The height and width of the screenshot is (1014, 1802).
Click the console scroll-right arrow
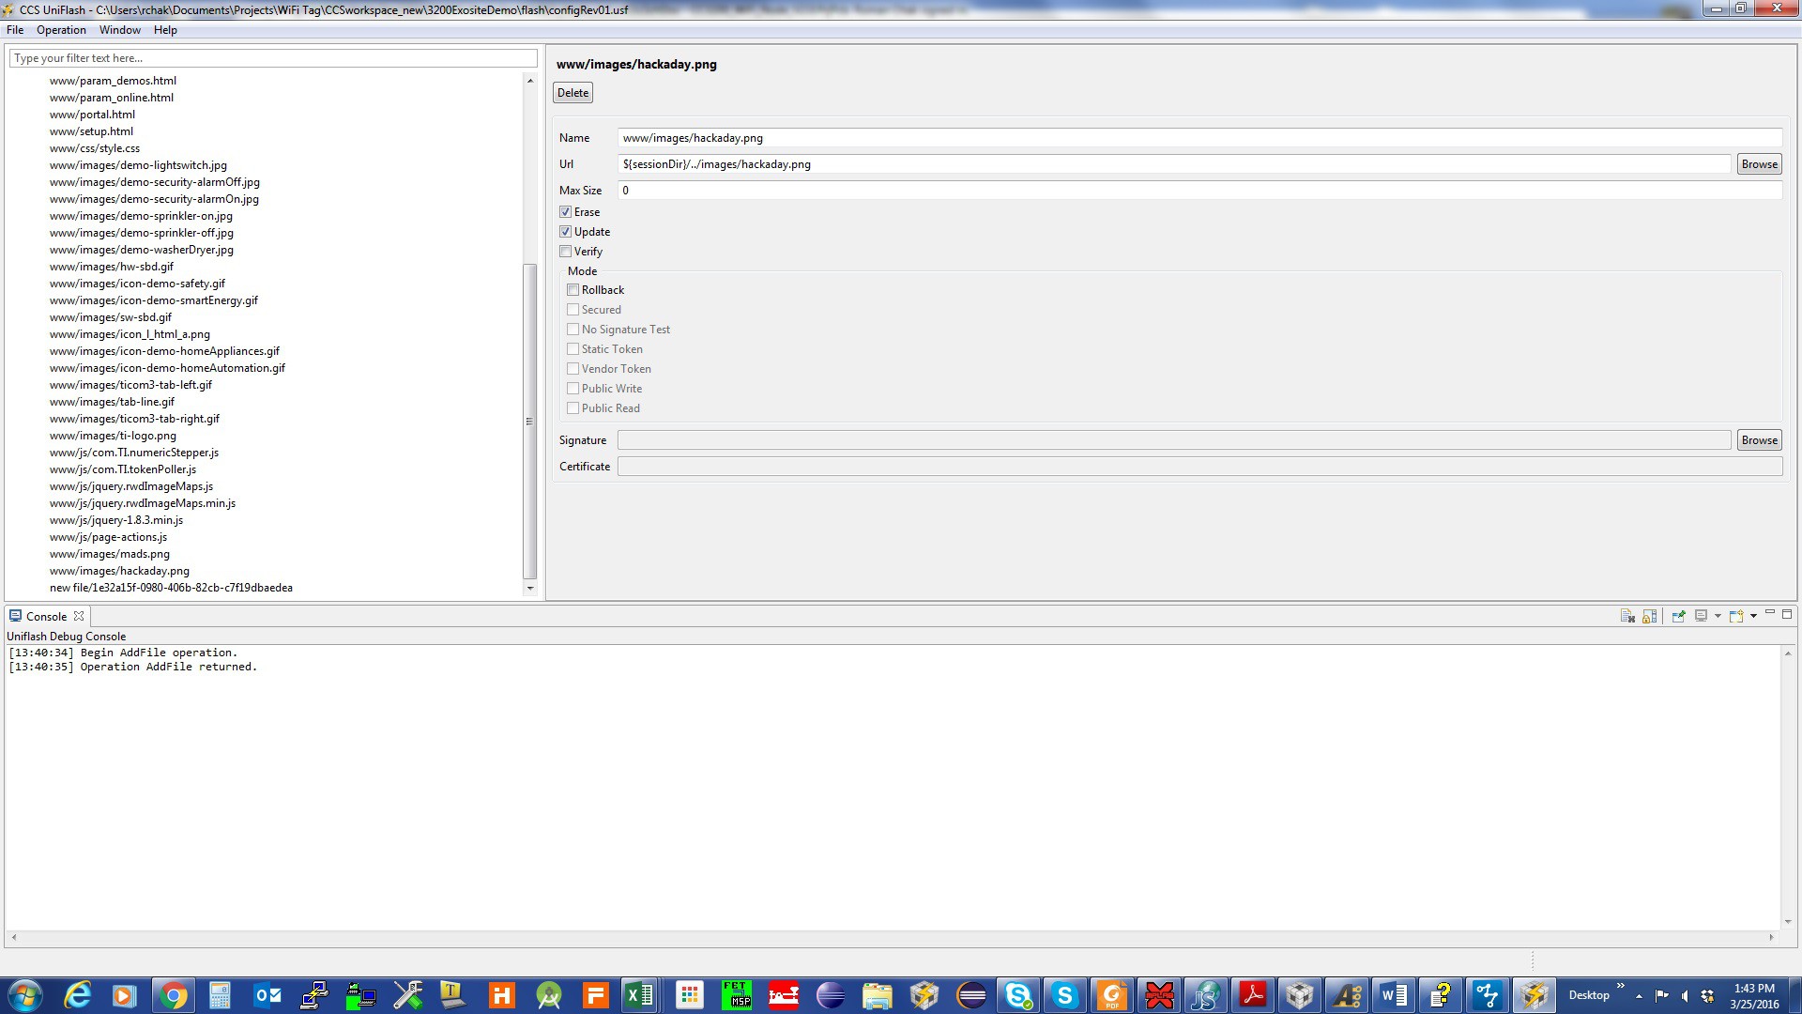(1771, 937)
